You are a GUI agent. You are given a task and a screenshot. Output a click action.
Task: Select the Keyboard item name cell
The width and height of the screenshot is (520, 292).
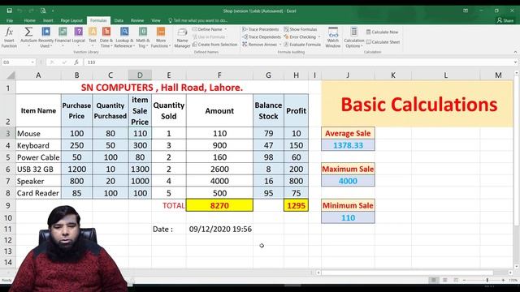coord(38,145)
